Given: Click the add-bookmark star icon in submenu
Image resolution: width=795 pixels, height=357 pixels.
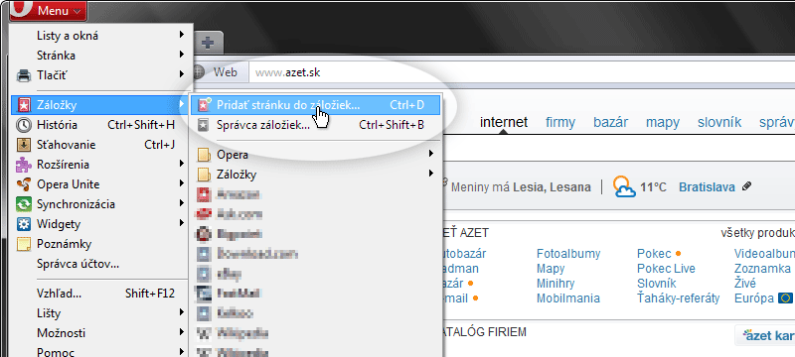Looking at the screenshot, I should pos(204,105).
